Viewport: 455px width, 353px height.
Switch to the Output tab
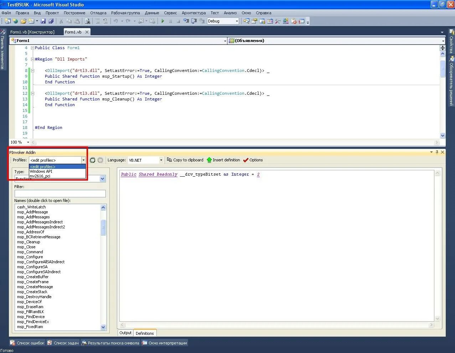[125, 333]
